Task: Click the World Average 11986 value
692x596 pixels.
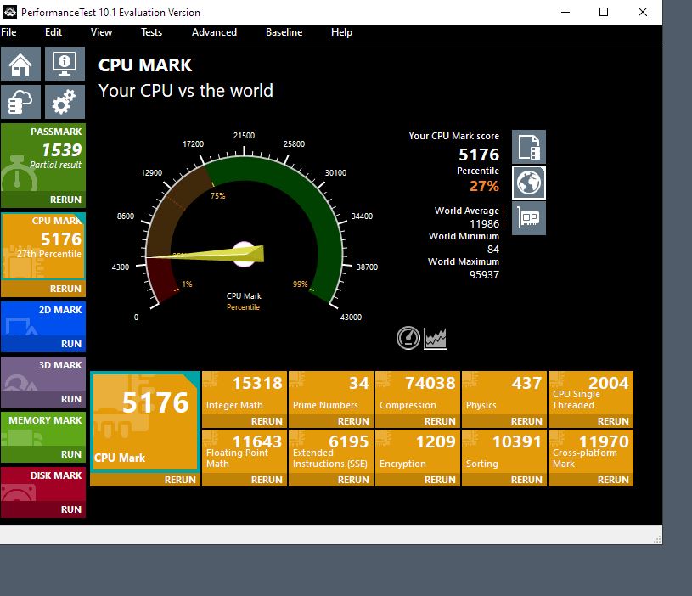Action: tap(484, 223)
